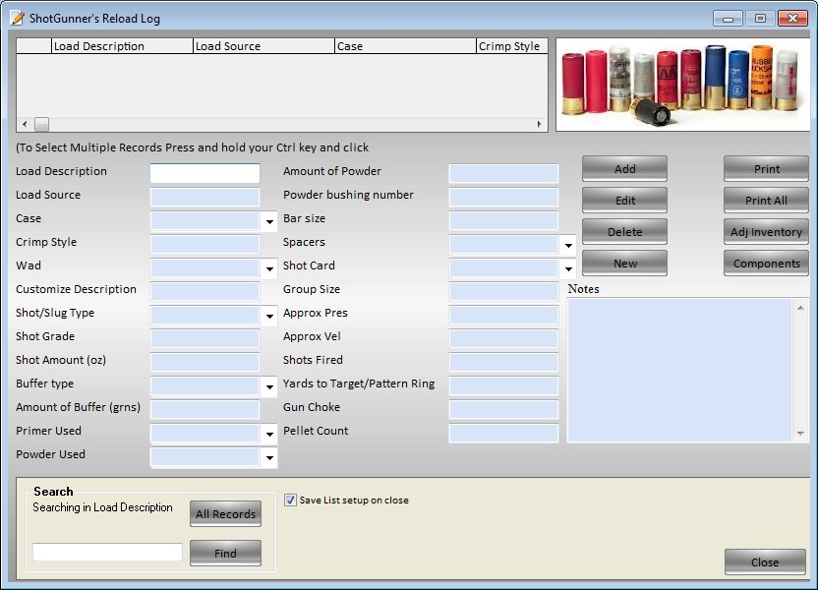Image resolution: width=818 pixels, height=590 pixels.
Task: Click the Adj Inventory button
Action: (x=766, y=232)
